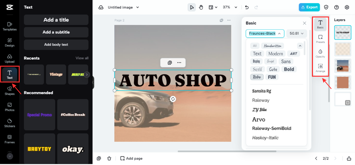Open the Stickers sidebar panel
This screenshot has width=355, height=165.
pos(10,123)
